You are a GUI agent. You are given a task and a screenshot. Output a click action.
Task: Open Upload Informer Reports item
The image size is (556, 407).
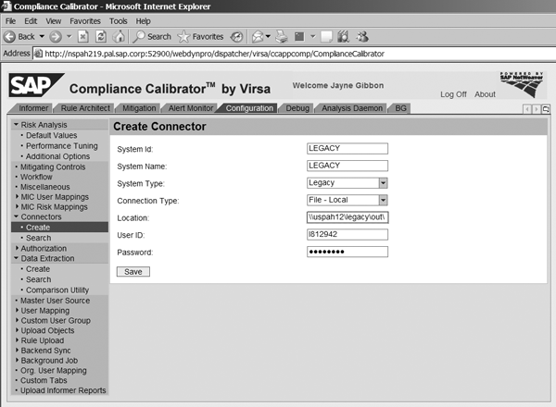[x=63, y=390]
